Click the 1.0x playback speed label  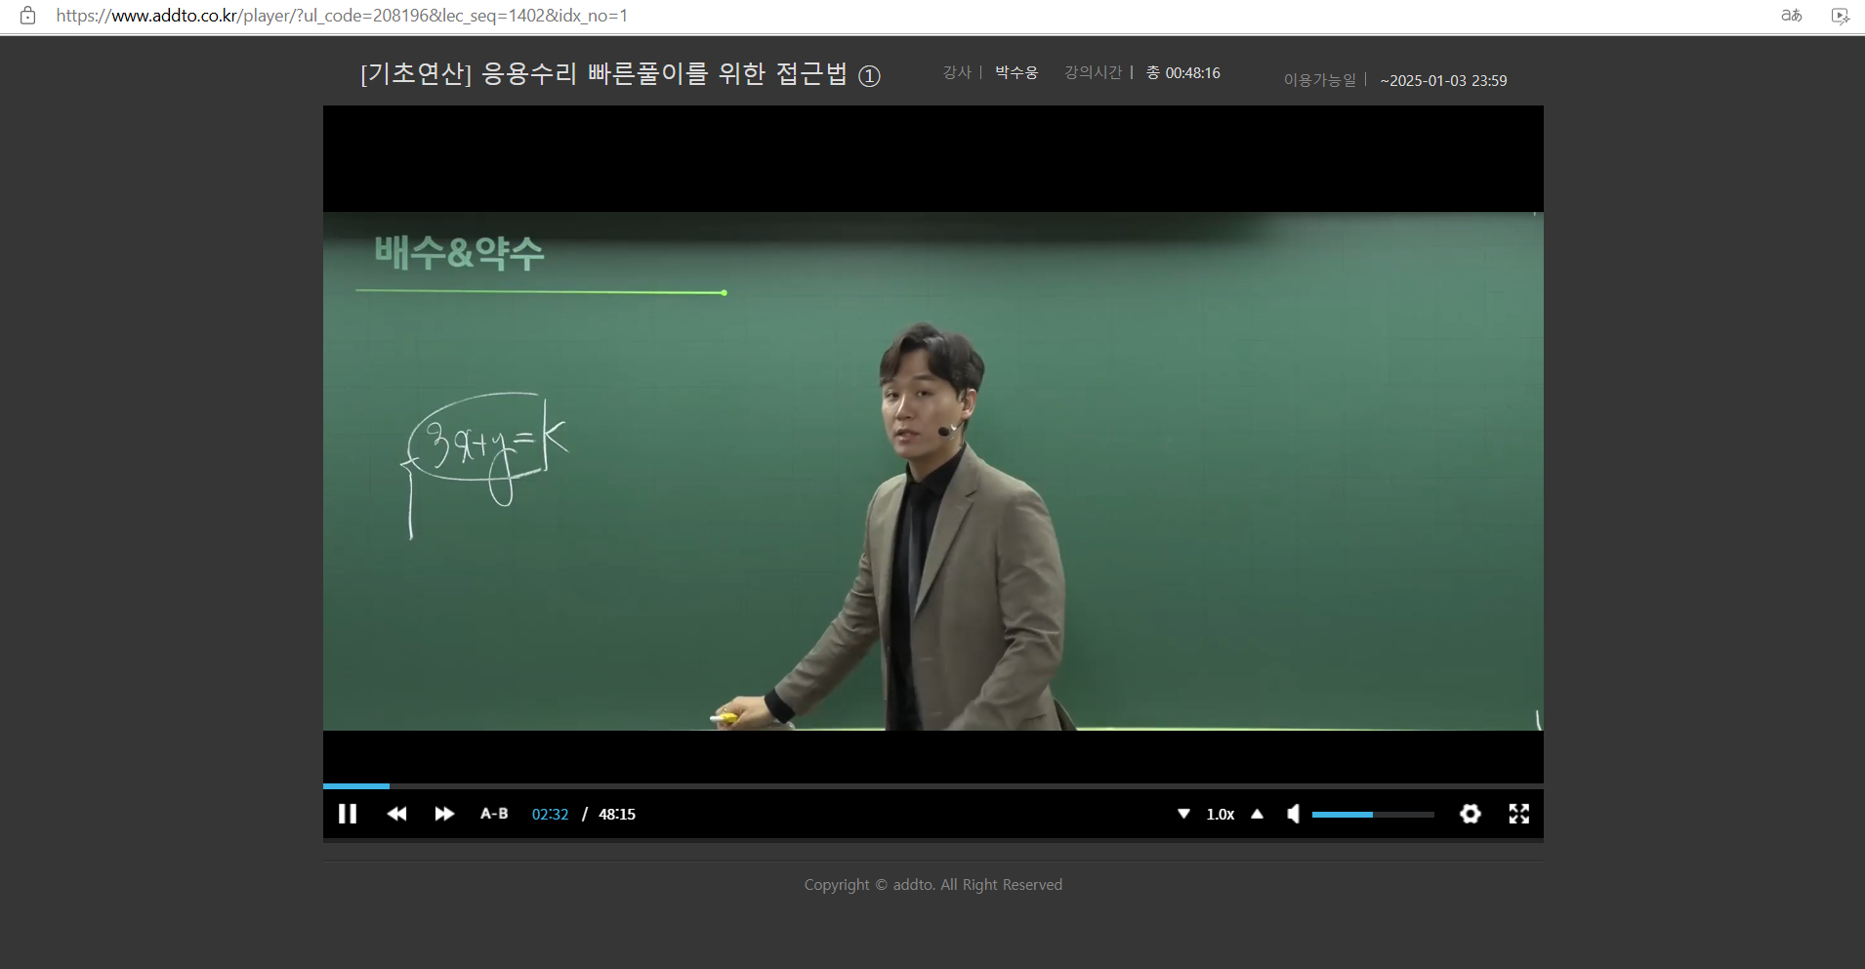pyautogui.click(x=1220, y=814)
